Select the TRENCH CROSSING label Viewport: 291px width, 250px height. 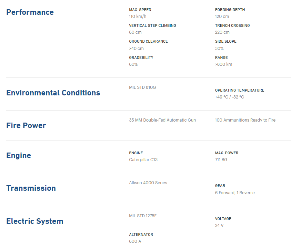pyautogui.click(x=232, y=25)
